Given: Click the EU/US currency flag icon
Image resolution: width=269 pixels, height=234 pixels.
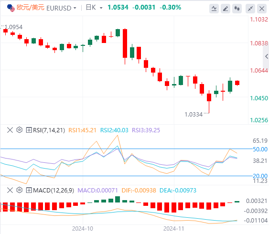Looking at the screenshot, I should [x=11, y=8].
